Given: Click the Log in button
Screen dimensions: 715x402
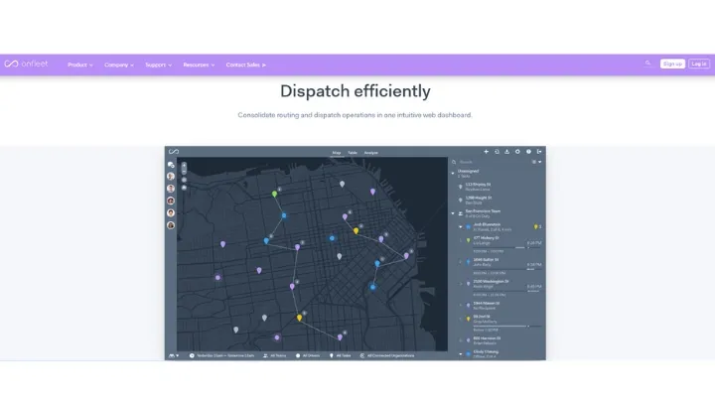Looking at the screenshot, I should 699,64.
